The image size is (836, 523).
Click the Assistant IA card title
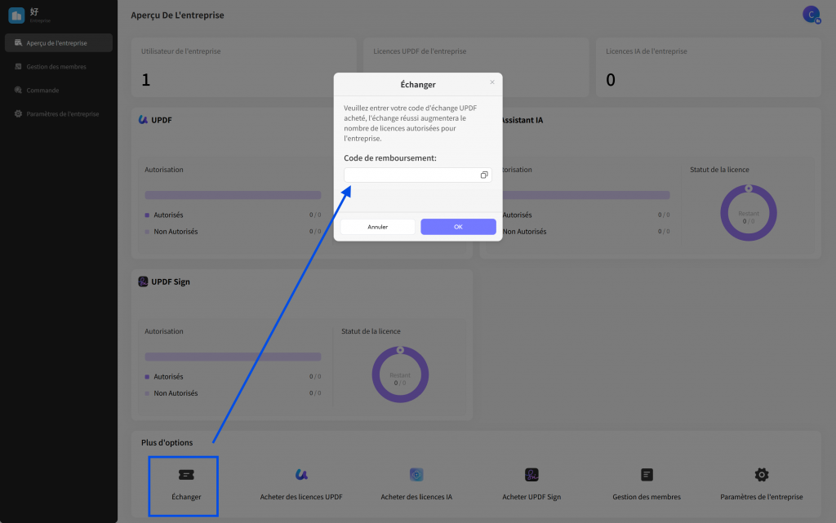(x=522, y=120)
